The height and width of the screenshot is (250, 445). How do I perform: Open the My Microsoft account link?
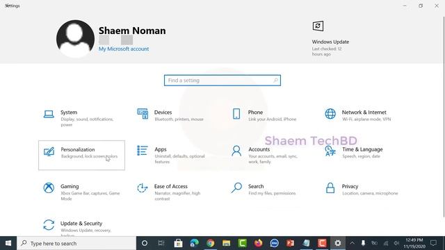coord(124,49)
